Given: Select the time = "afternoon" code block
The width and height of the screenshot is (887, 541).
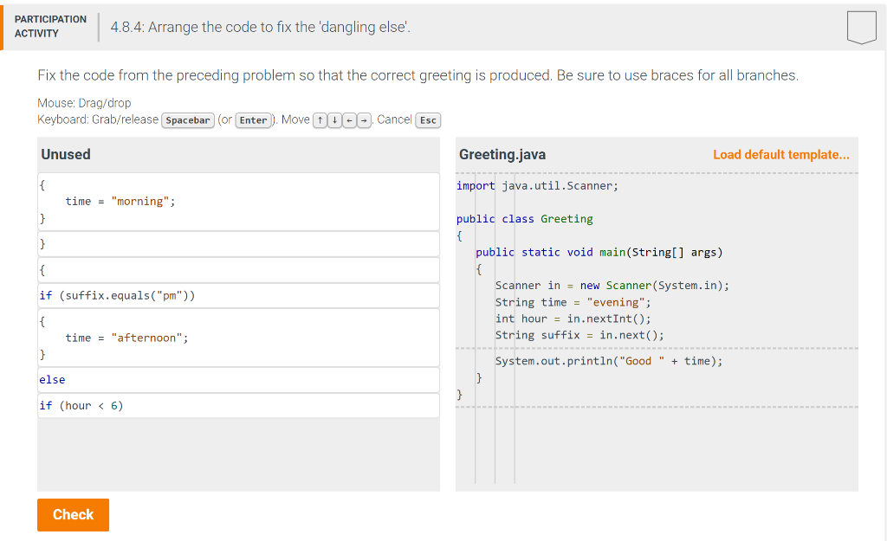Looking at the screenshot, I should click(x=238, y=338).
